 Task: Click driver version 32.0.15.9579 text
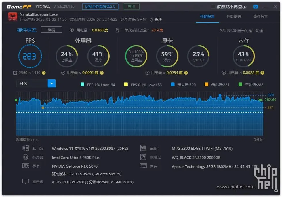pyautogui.click(x=87, y=174)
